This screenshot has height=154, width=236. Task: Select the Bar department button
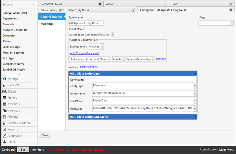23,150
